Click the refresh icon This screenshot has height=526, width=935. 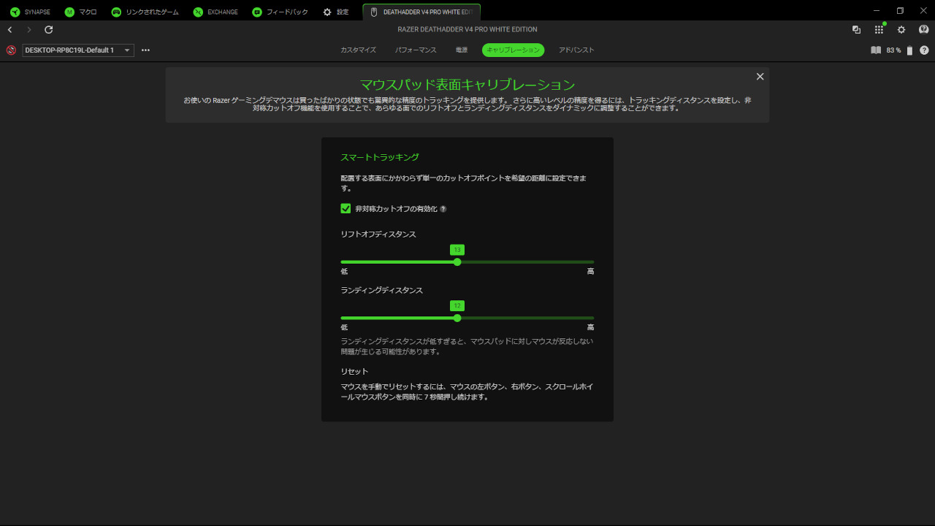pyautogui.click(x=49, y=30)
